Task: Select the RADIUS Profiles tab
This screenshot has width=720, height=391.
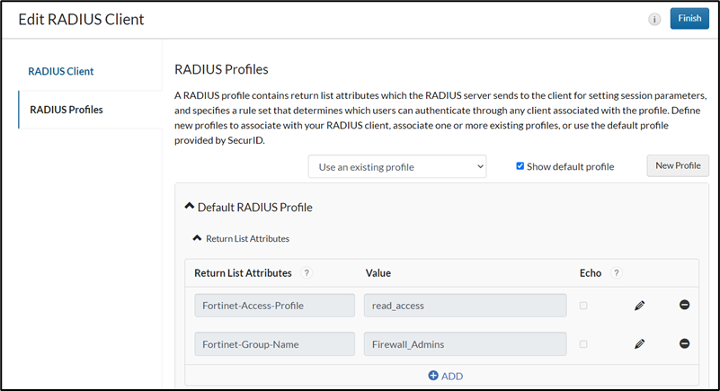Action: 67,110
